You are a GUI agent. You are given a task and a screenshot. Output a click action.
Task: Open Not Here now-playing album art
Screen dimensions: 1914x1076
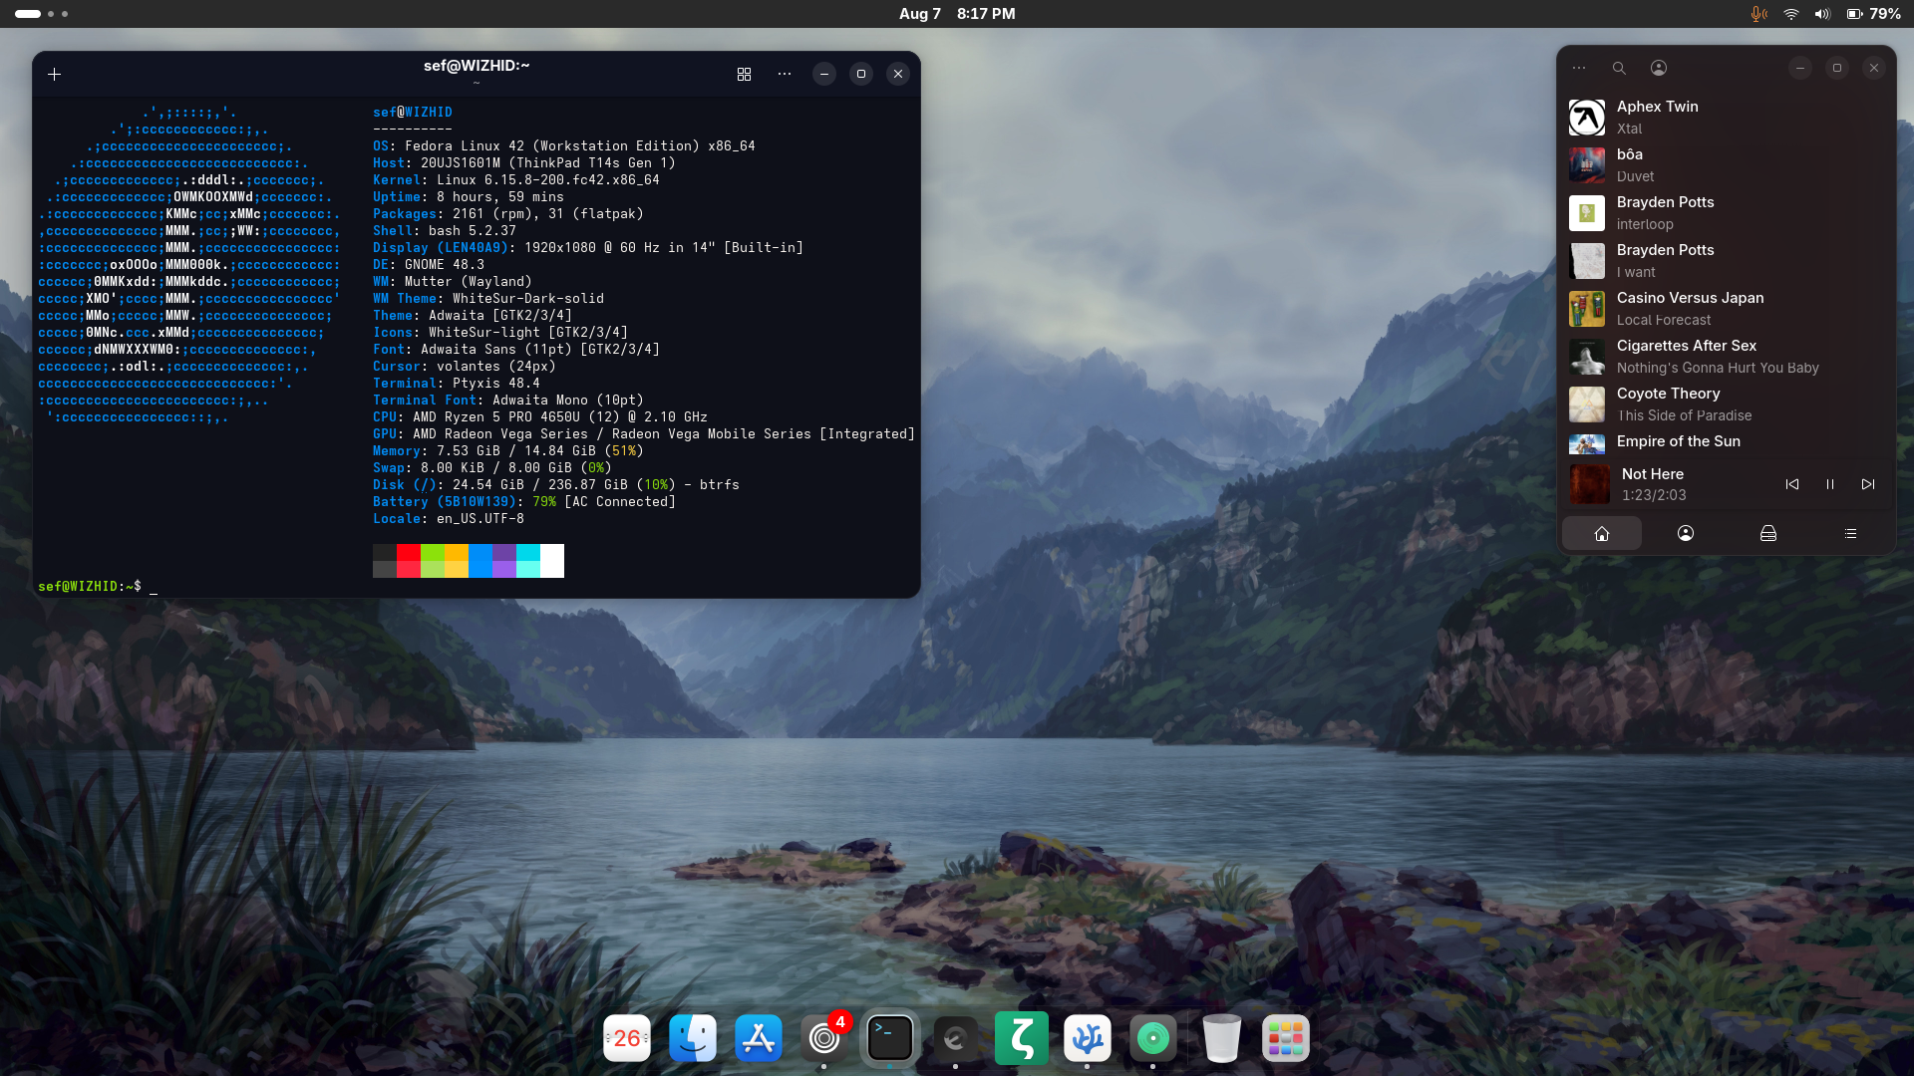1590,484
